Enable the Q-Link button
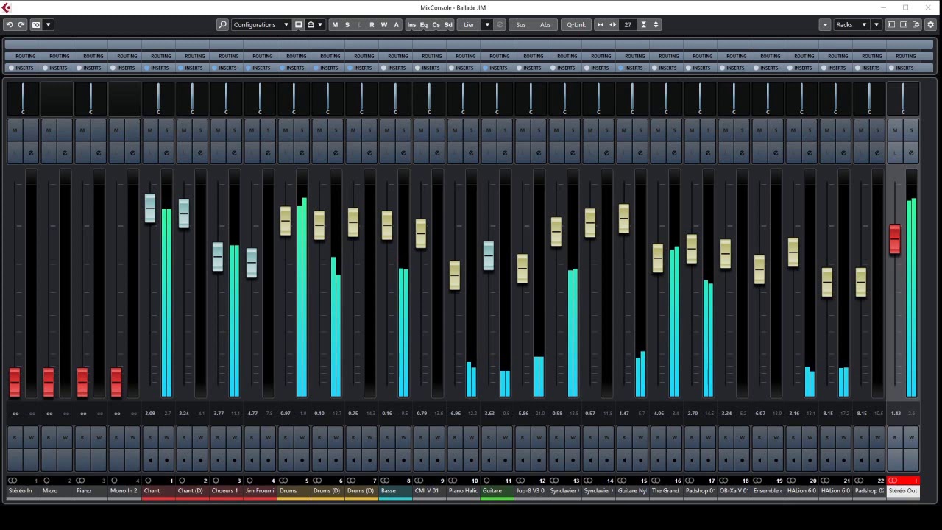 click(576, 24)
